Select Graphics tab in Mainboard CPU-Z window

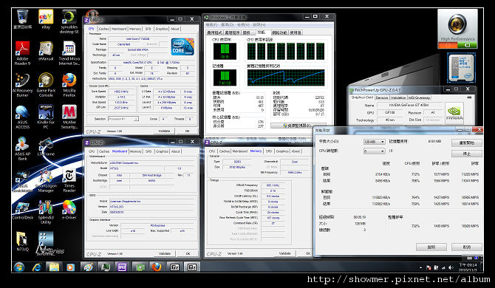pos(162,151)
